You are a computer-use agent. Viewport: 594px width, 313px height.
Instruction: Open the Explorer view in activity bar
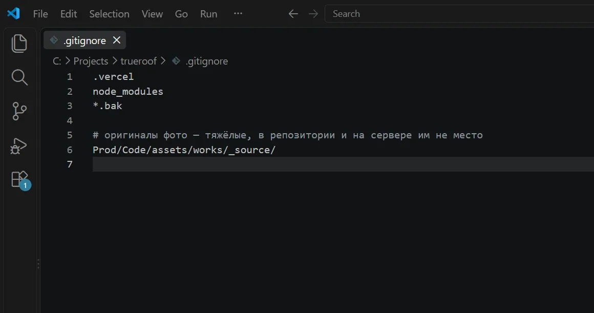click(19, 43)
